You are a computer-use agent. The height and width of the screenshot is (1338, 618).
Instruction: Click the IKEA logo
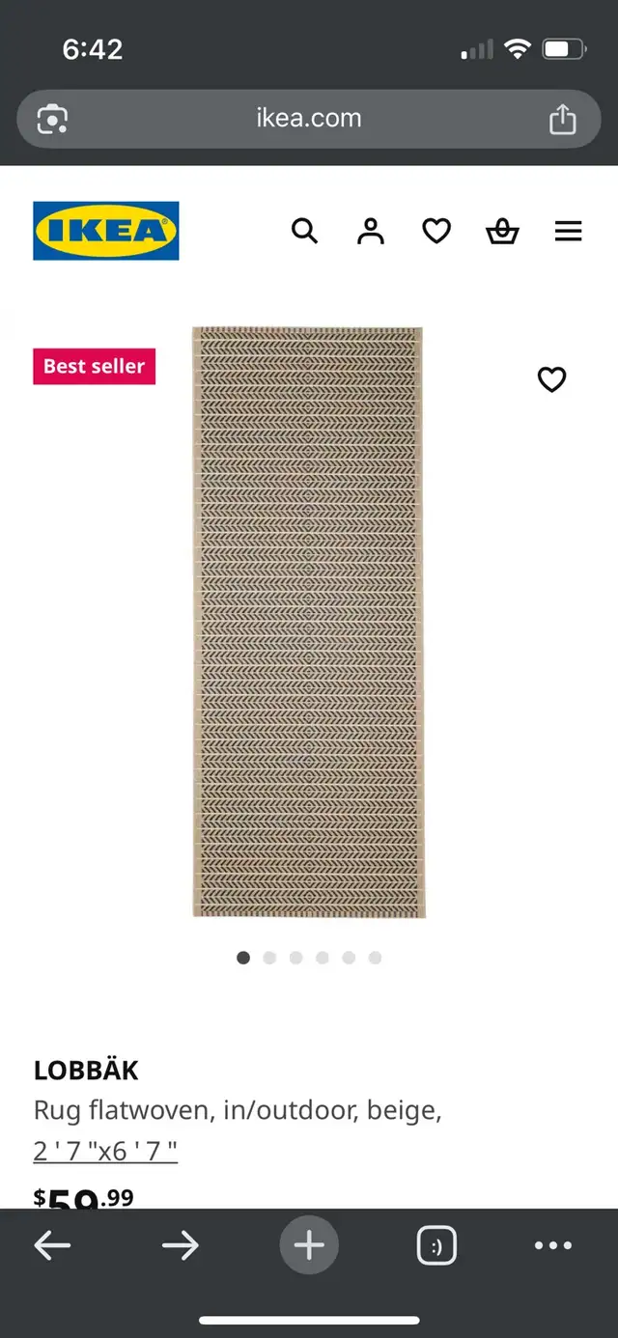pos(106,231)
